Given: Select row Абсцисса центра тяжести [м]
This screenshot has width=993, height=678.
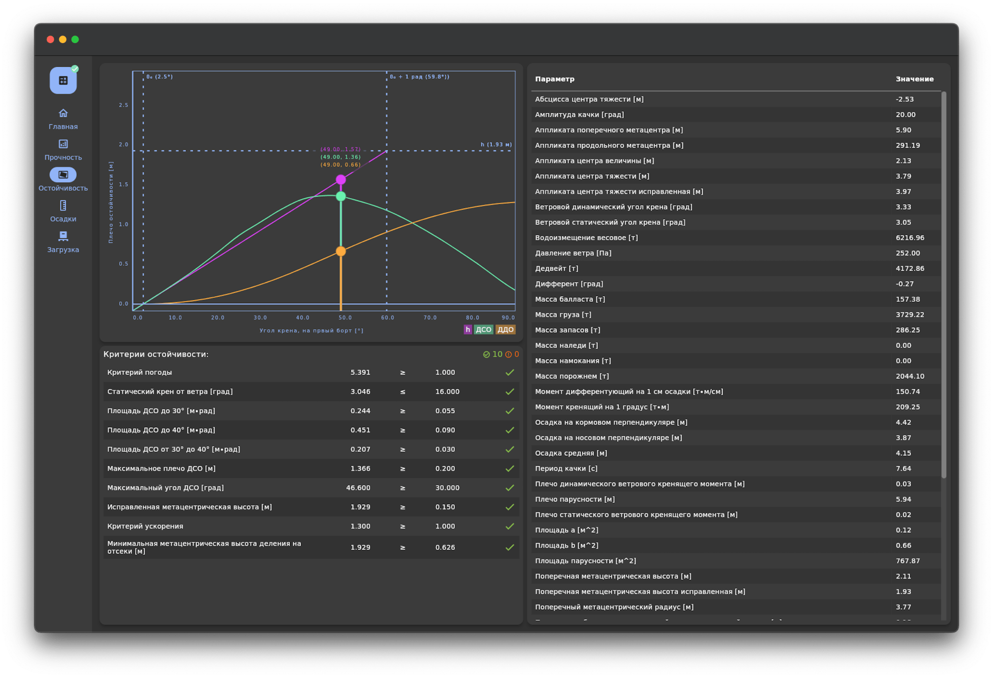Looking at the screenshot, I should (736, 99).
